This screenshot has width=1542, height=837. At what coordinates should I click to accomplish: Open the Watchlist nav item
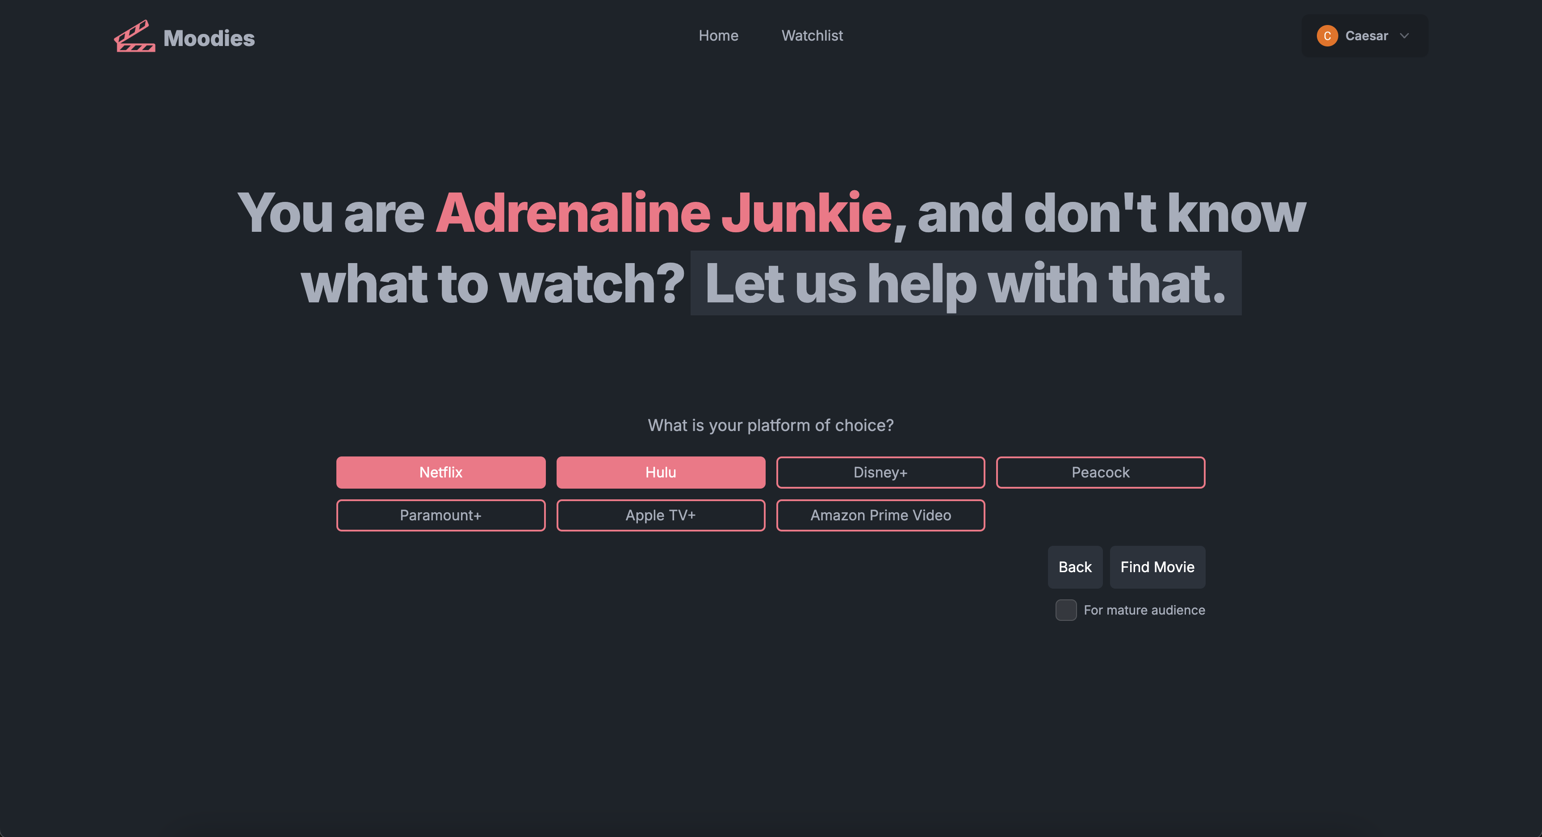pyautogui.click(x=812, y=36)
